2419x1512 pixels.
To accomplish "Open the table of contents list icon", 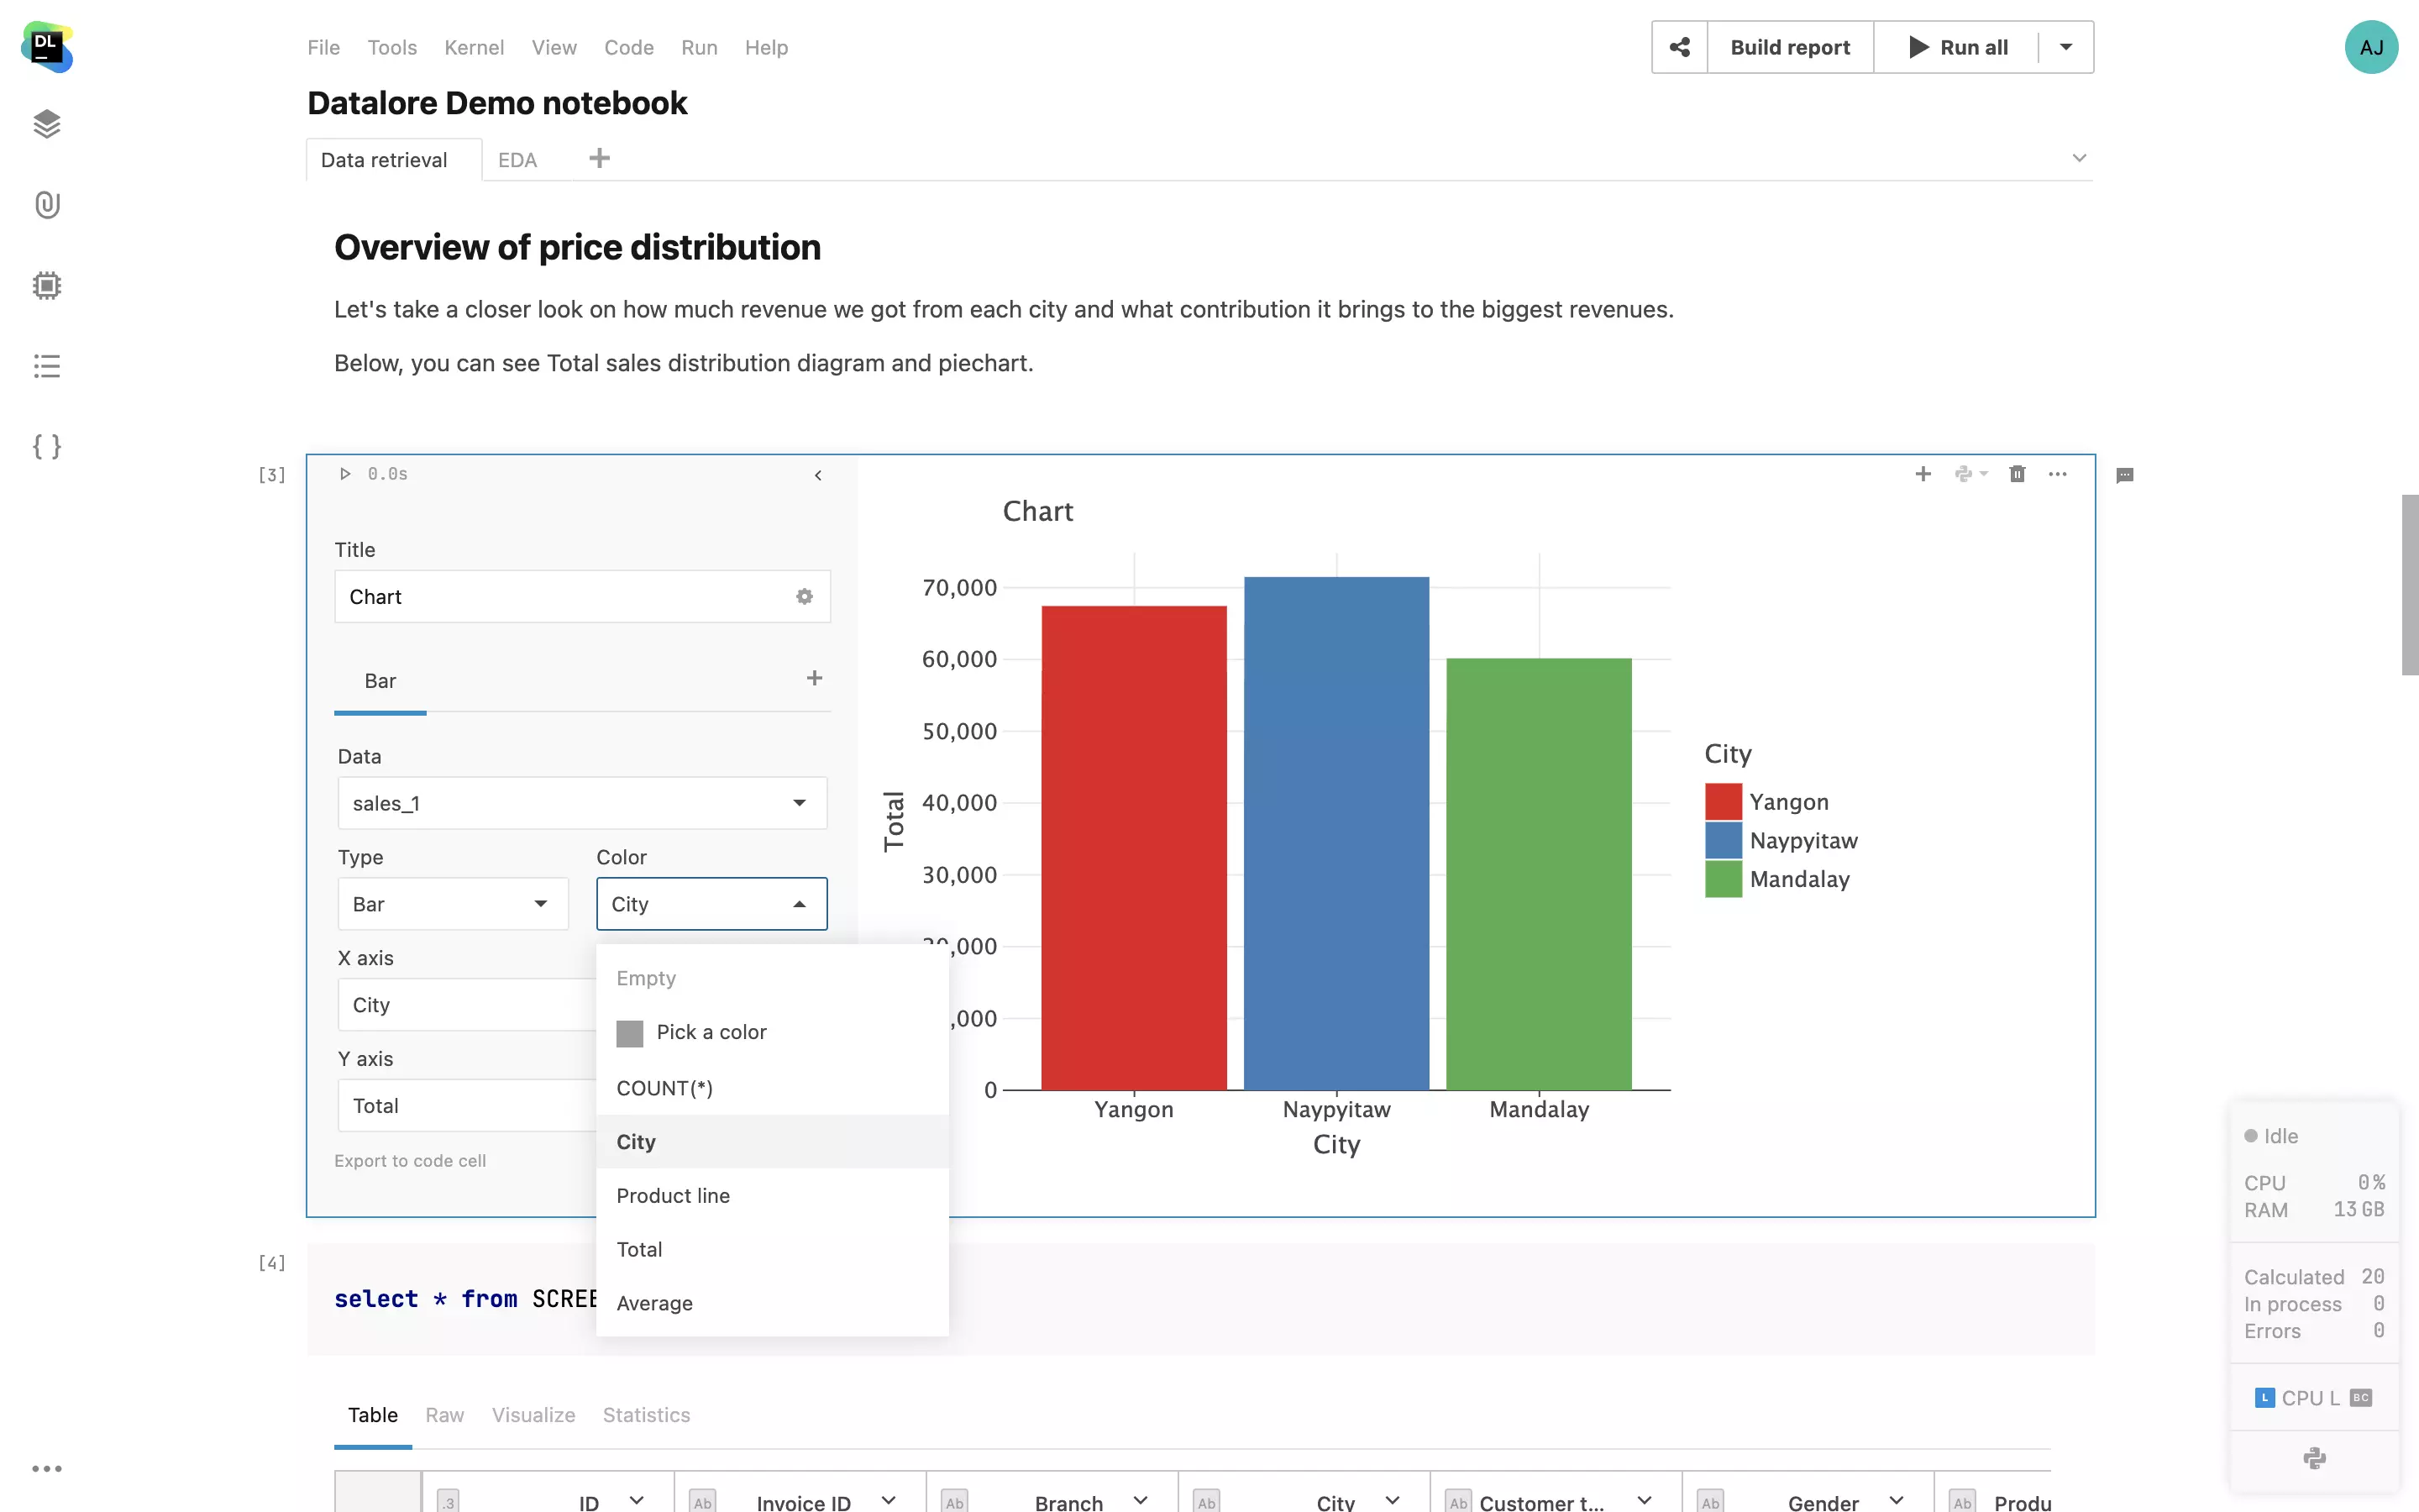I will pos(47,366).
